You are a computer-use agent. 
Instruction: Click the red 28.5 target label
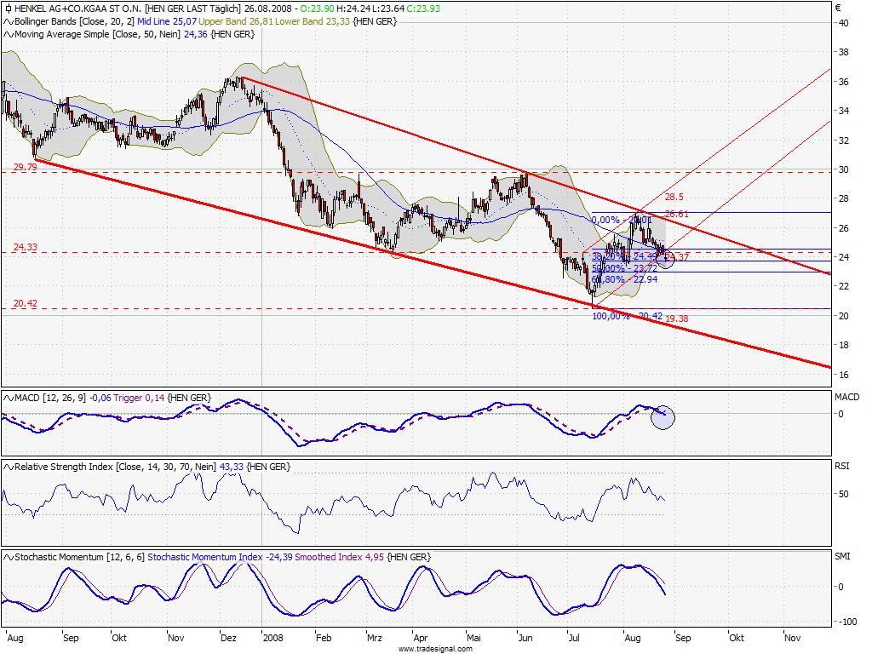674,197
